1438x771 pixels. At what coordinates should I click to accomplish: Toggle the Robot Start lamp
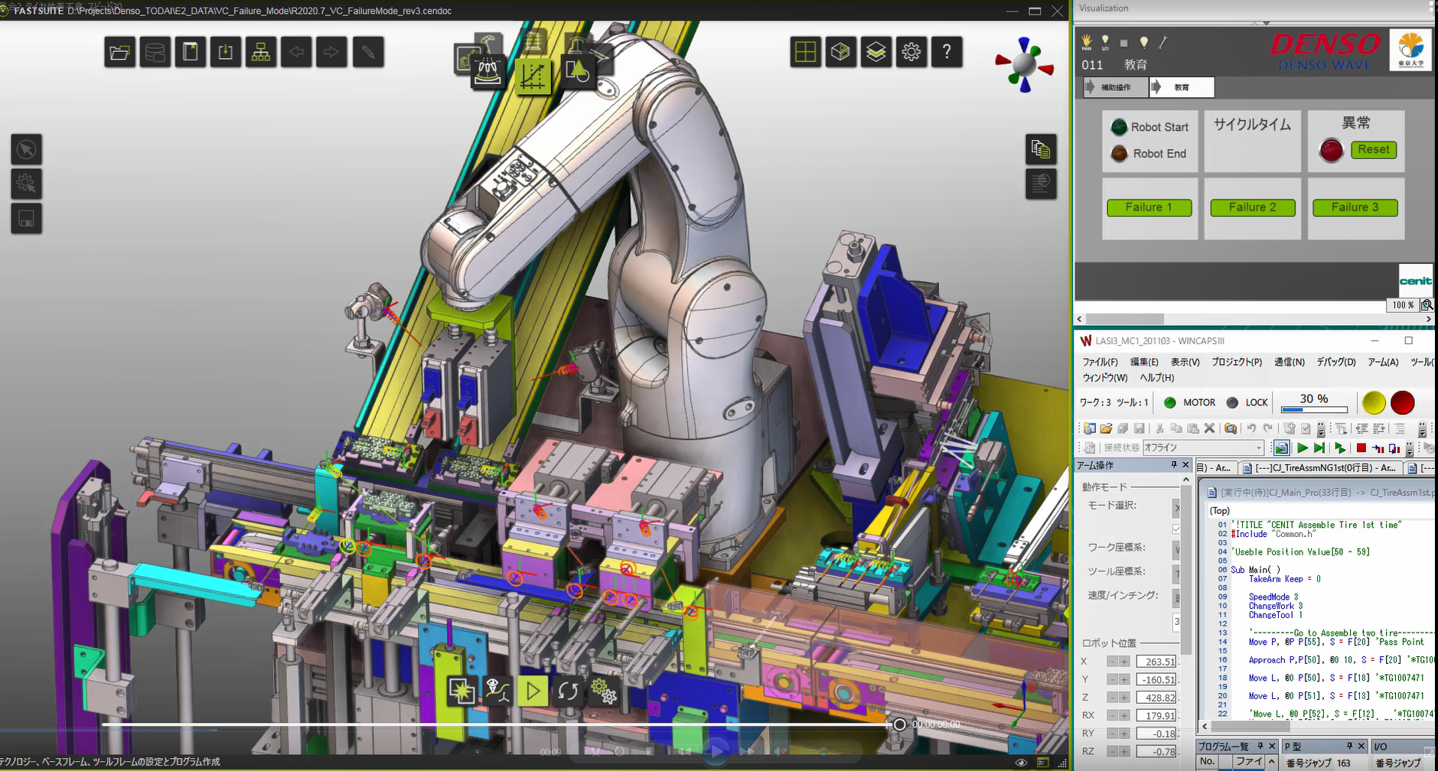(x=1119, y=127)
